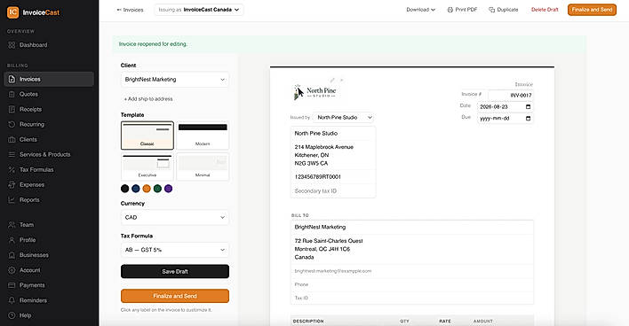The width and height of the screenshot is (629, 326).
Task: Open the Currency dropdown showing CAD
Action: (x=175, y=218)
